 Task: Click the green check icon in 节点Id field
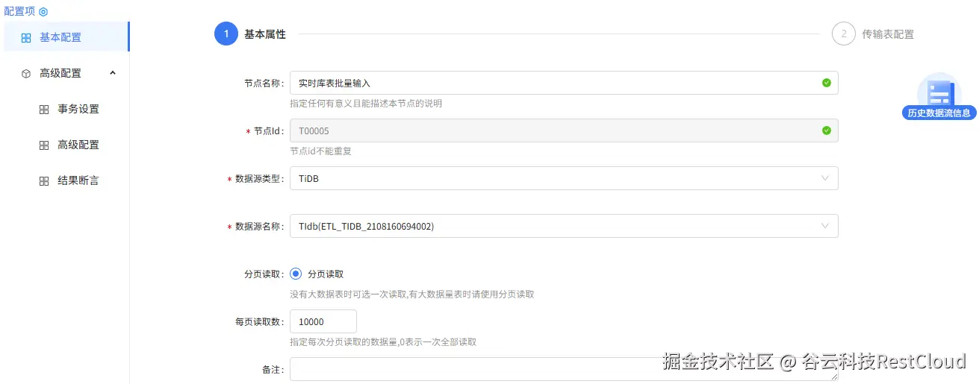pyautogui.click(x=827, y=130)
